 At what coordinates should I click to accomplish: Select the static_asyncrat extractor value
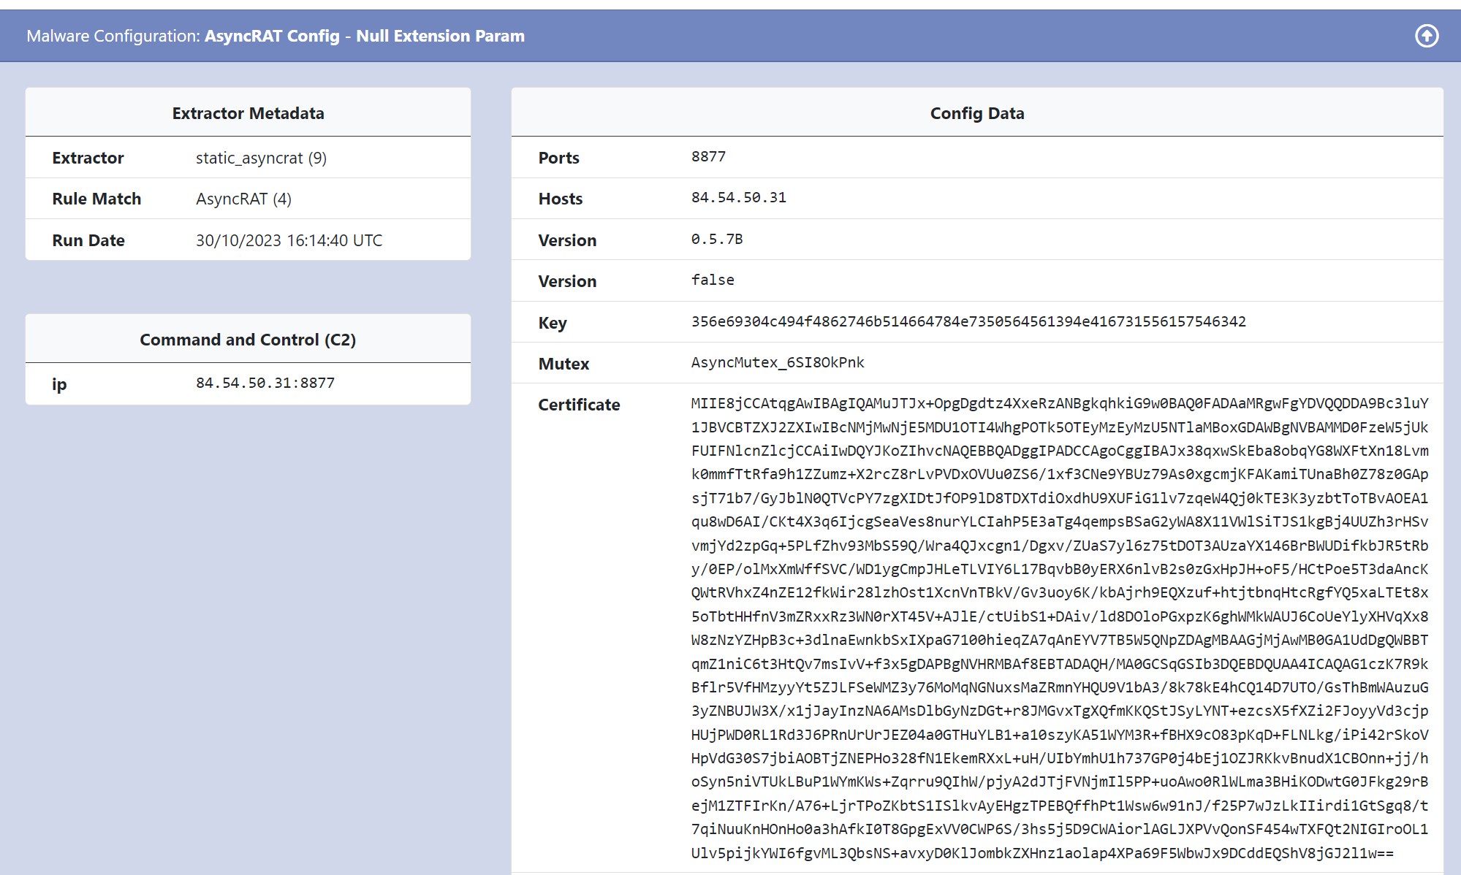[261, 157]
